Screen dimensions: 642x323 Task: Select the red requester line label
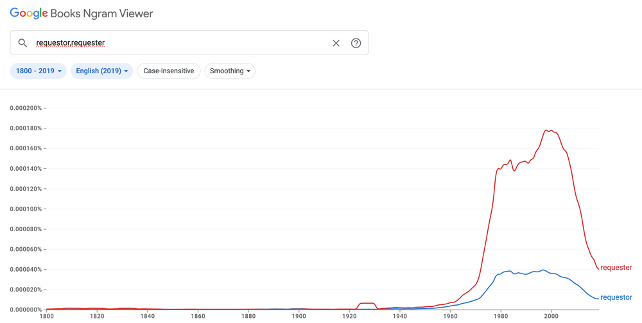616,268
